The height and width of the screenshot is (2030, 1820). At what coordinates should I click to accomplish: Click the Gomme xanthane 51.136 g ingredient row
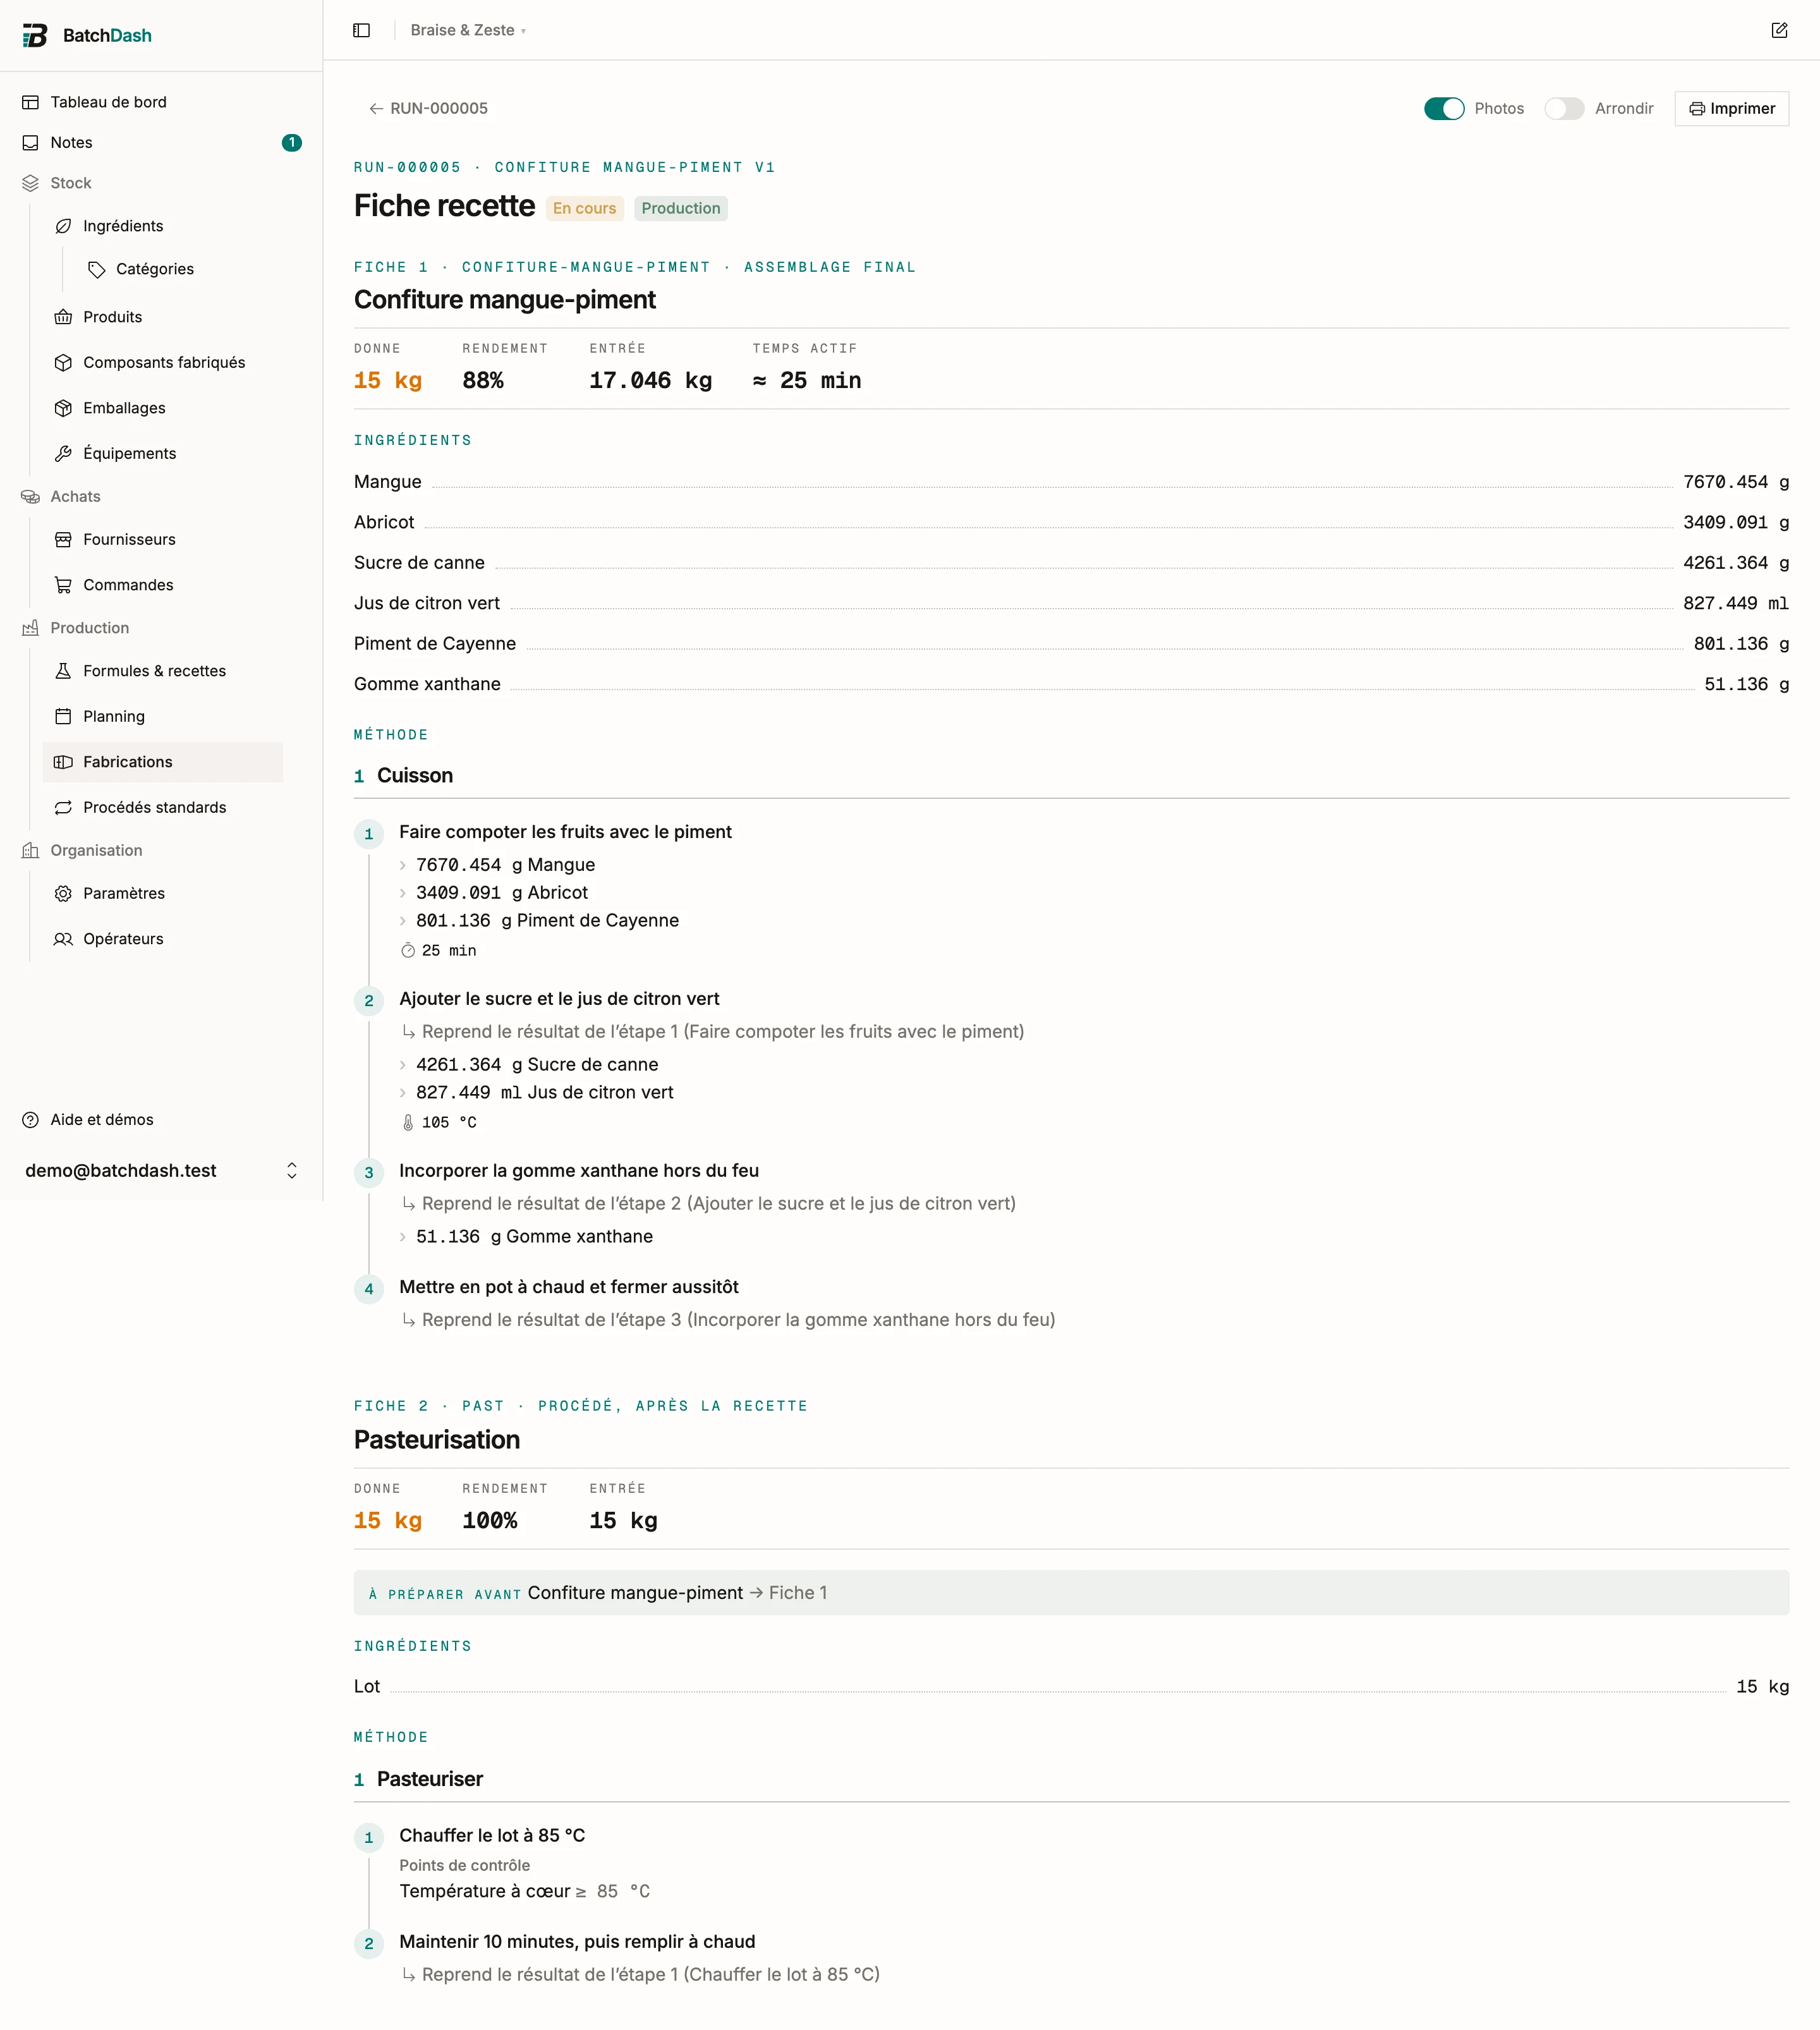pos(1071,684)
